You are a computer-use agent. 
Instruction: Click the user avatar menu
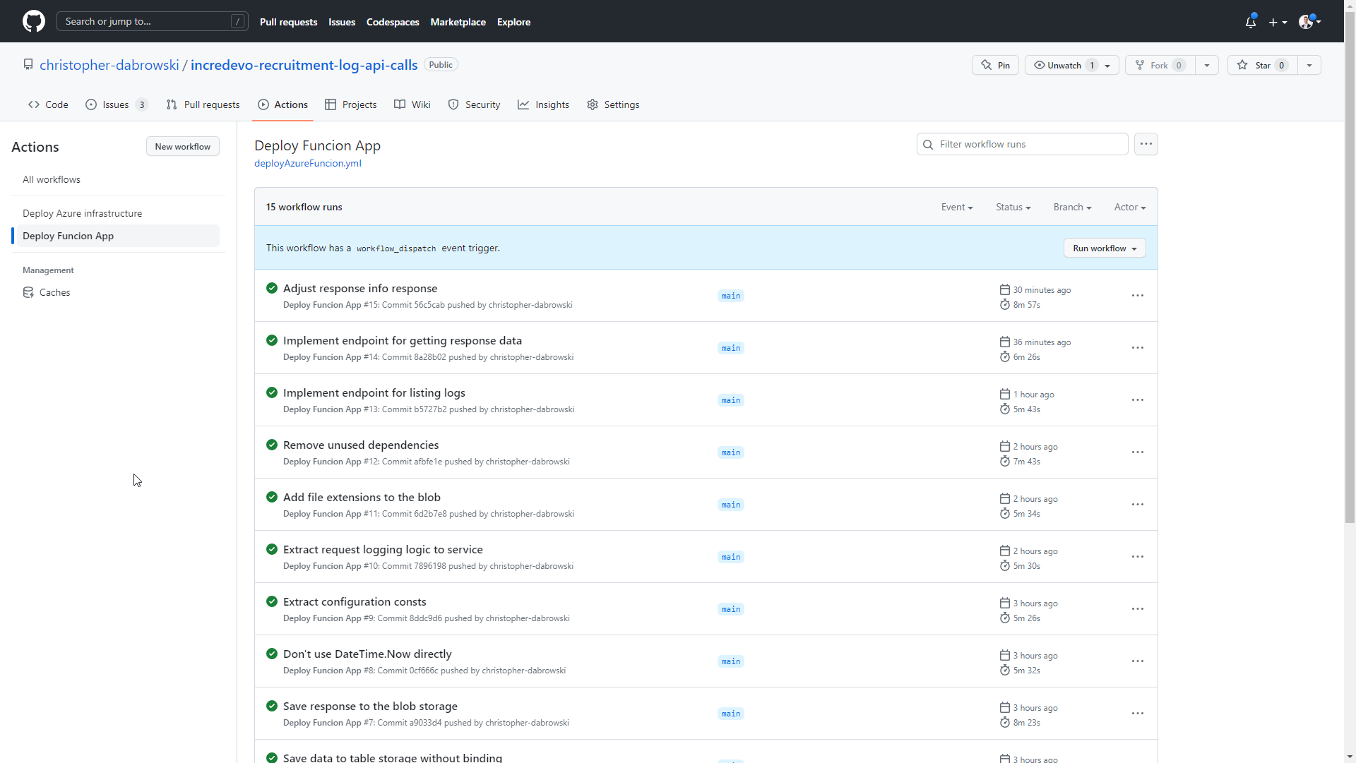click(1309, 22)
